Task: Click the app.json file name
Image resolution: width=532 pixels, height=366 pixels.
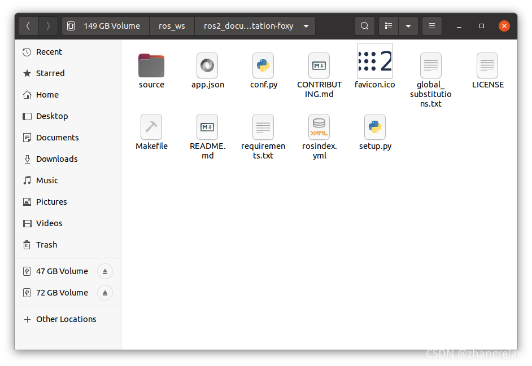Action: coord(208,85)
